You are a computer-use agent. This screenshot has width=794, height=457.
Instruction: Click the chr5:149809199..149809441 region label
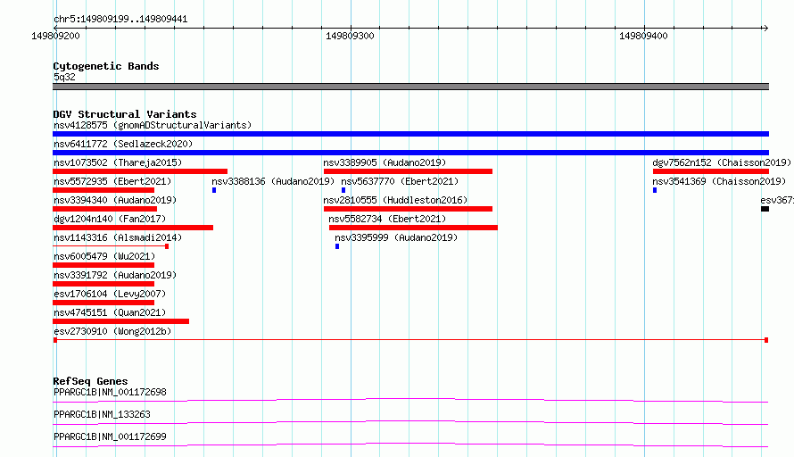click(x=120, y=20)
